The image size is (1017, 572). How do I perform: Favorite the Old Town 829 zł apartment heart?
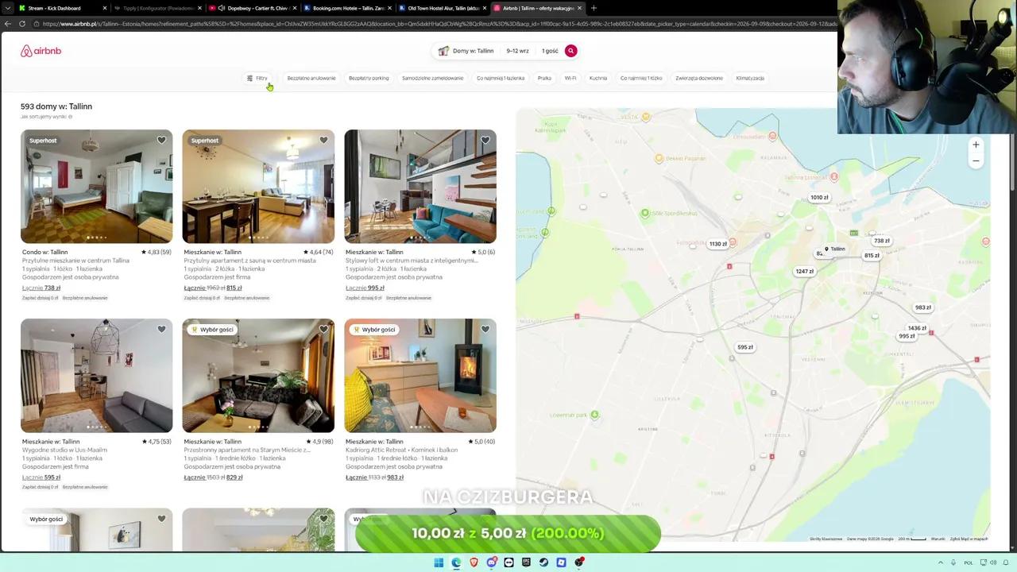click(323, 330)
